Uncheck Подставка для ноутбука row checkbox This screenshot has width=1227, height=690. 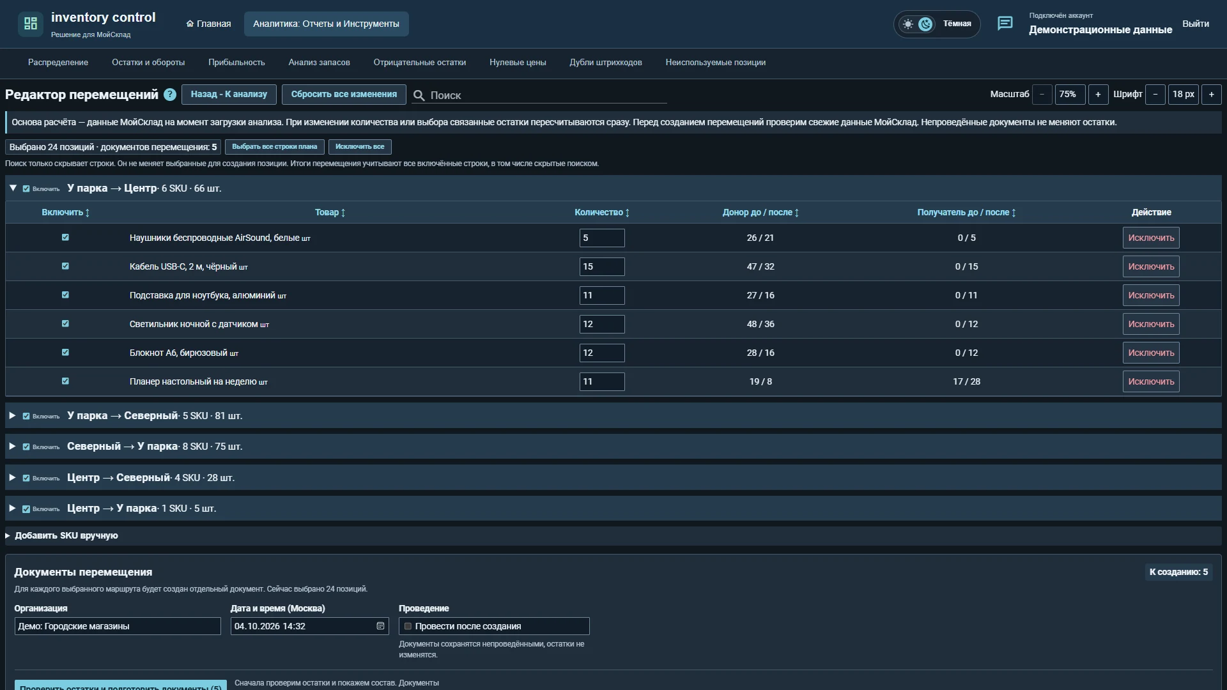tap(65, 295)
